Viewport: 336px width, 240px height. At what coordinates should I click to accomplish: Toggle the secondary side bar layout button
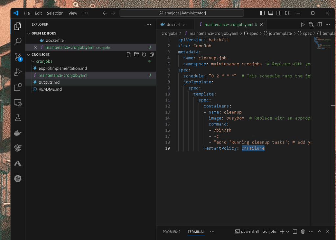coord(279,13)
